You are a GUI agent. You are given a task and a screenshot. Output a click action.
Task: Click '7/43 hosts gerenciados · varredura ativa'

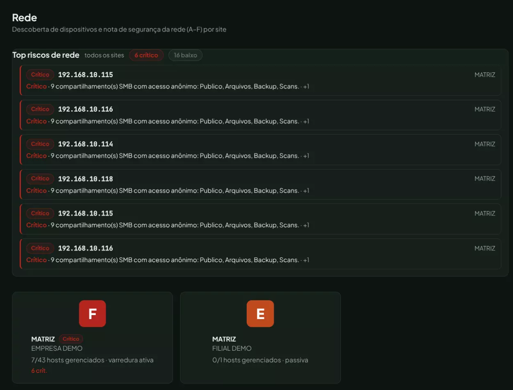point(92,361)
